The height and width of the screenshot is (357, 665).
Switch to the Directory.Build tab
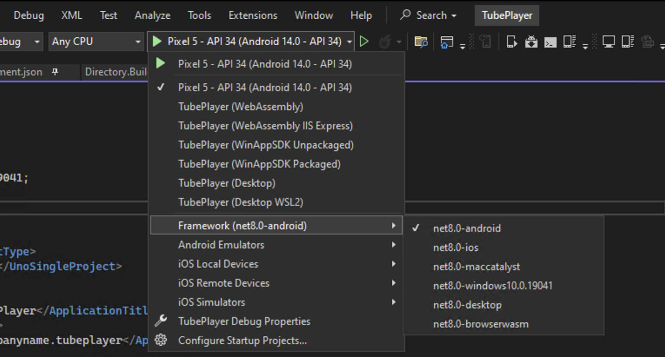(x=115, y=72)
